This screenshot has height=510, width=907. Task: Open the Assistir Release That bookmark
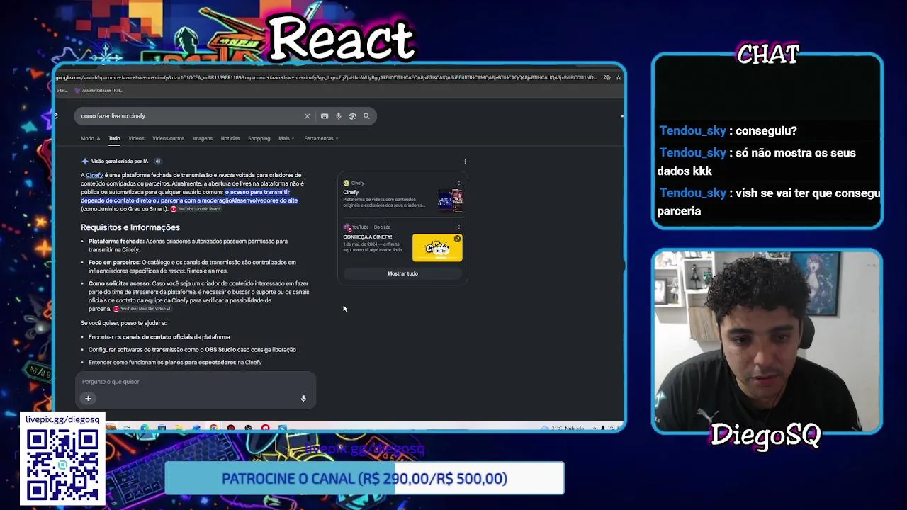pos(98,91)
